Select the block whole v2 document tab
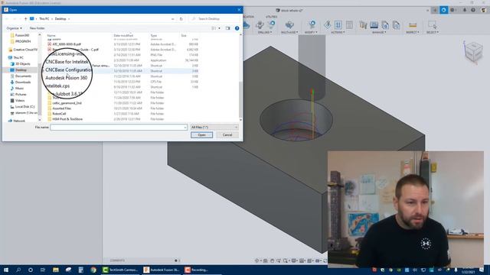The image size is (490, 275). 289,10
